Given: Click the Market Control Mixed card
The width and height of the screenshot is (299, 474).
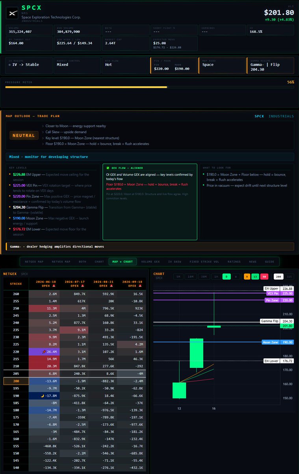Looking at the screenshot, I should (x=77, y=65).
